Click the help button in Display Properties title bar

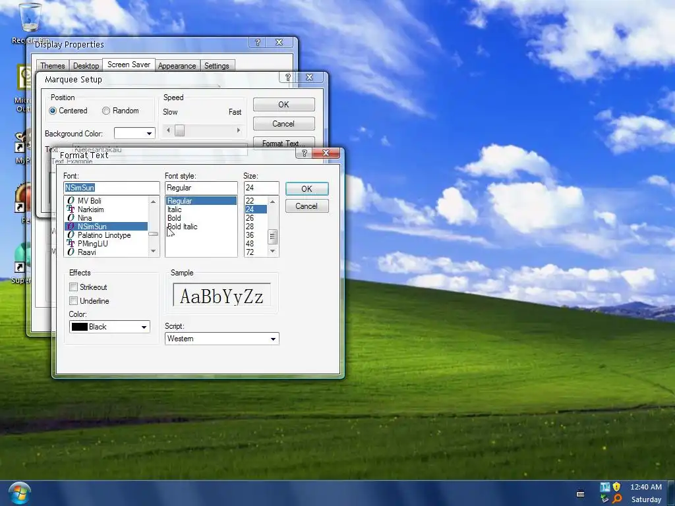pos(258,42)
